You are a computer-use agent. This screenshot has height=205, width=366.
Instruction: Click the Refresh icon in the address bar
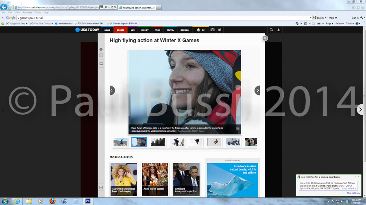pyautogui.click(x=112, y=7)
